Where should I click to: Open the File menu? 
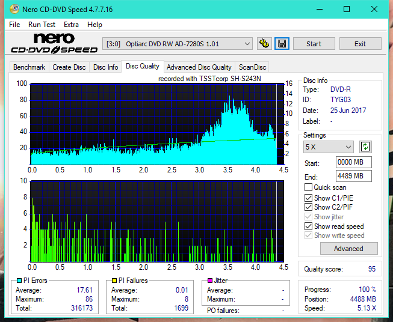point(14,25)
